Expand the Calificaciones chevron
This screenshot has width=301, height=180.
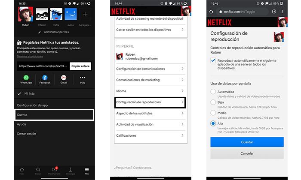coord(183,135)
